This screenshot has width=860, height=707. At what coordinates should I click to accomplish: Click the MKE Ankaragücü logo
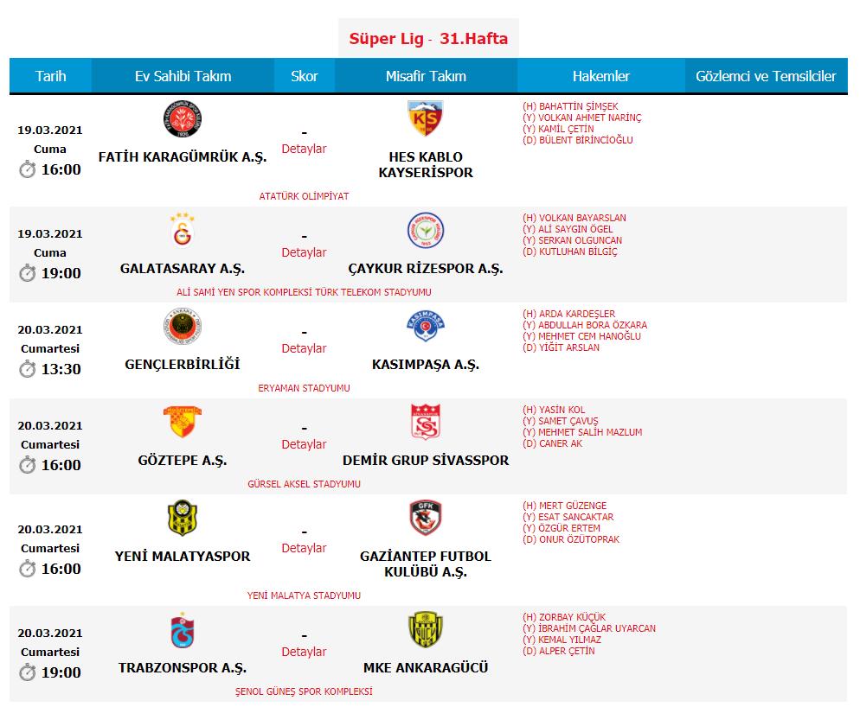click(x=426, y=630)
